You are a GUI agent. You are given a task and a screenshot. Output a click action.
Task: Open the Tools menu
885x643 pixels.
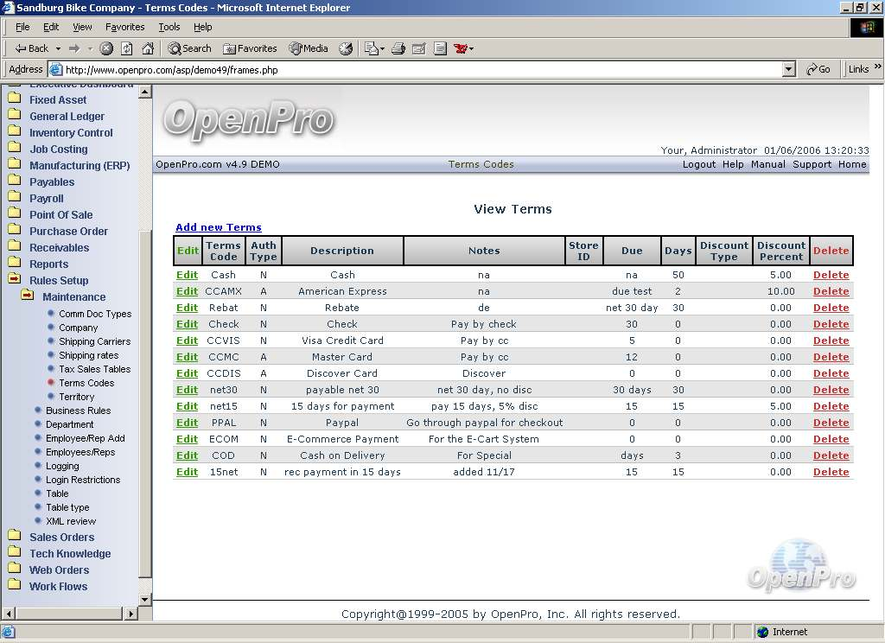169,27
